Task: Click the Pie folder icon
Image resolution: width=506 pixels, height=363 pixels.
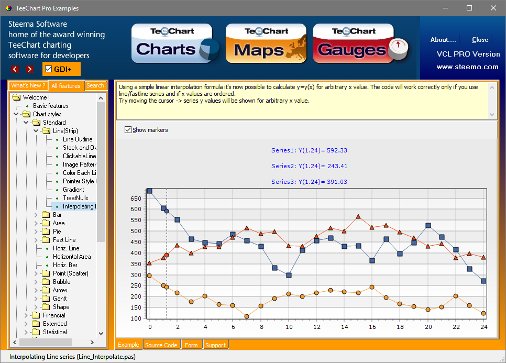Action: (46, 232)
